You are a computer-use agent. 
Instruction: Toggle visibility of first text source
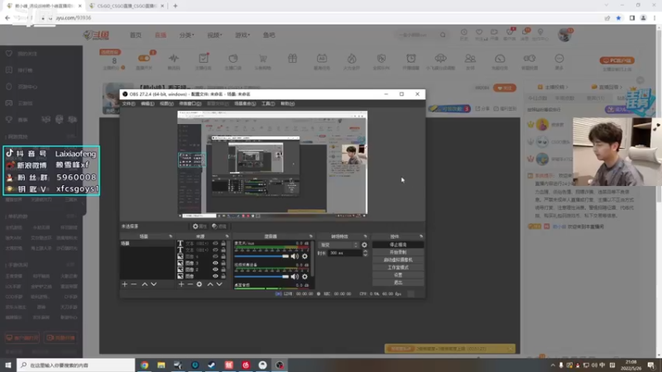point(215,243)
